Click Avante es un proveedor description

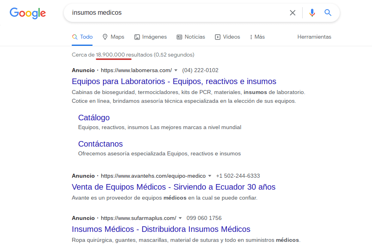tap(165, 198)
